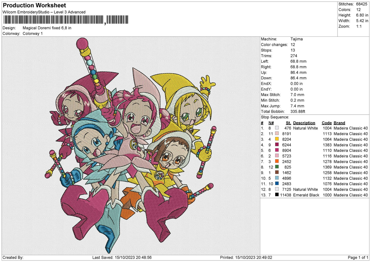Select design name "Magical Doremi fixed 6,8 in"

click(x=47, y=28)
